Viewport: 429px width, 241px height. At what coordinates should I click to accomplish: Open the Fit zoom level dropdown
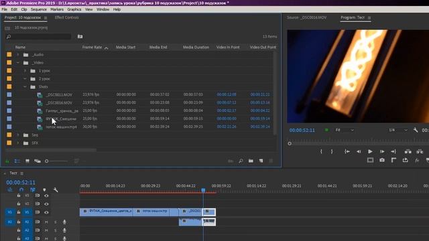(x=345, y=130)
